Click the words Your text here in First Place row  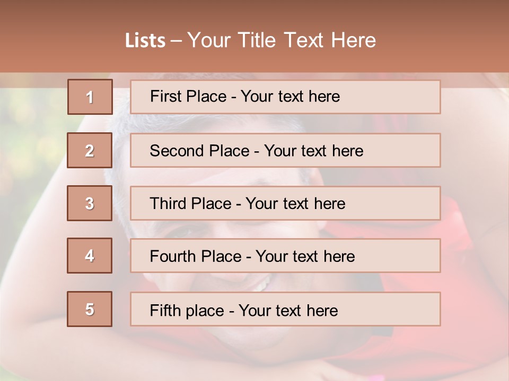290,97
